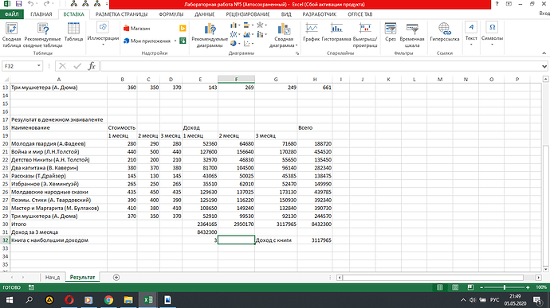Screen dimensions: 550x308
Task: Select the Результат sheet tab
Action: tap(82, 277)
